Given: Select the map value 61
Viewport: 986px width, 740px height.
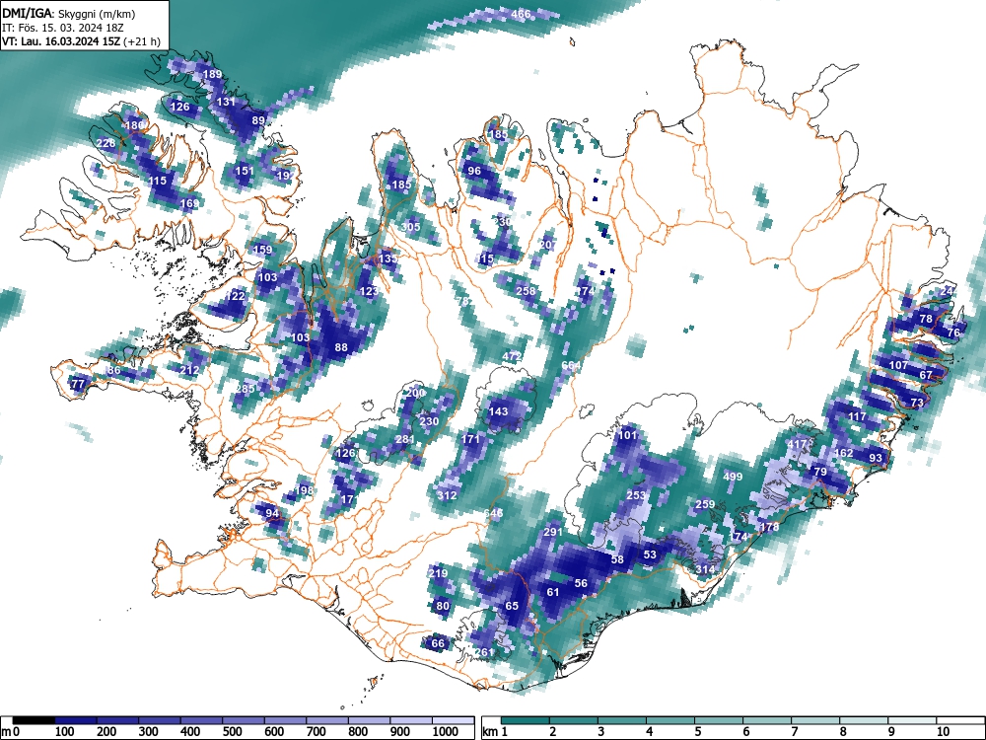Looking at the screenshot, I should click(553, 592).
